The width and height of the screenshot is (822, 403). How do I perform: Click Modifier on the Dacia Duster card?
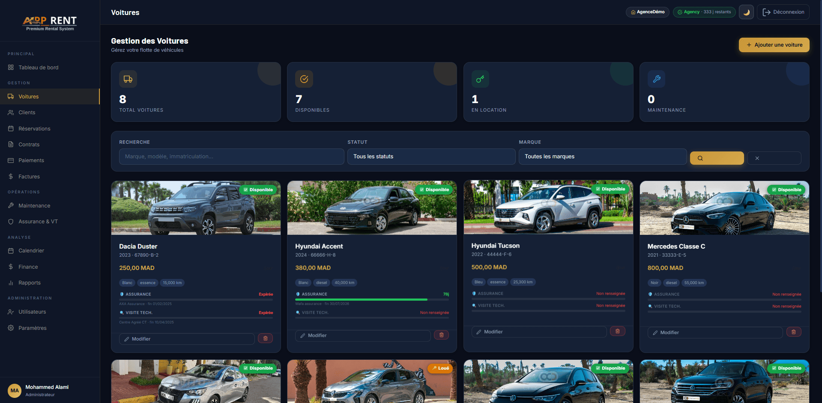pos(187,339)
